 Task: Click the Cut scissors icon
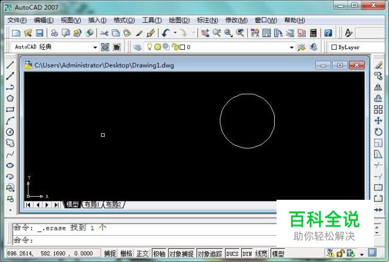tap(104, 33)
